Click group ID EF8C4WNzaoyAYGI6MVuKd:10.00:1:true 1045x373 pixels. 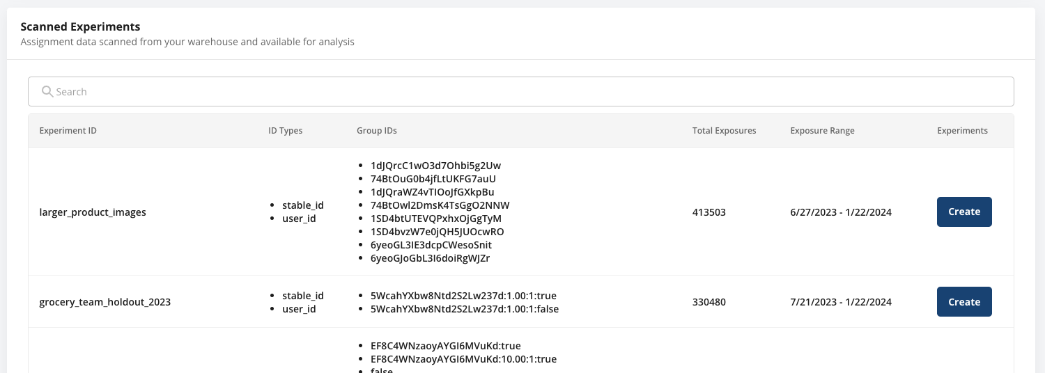click(463, 359)
